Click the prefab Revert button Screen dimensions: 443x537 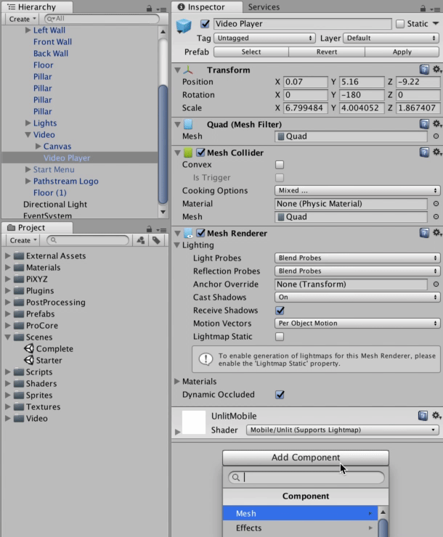326,52
